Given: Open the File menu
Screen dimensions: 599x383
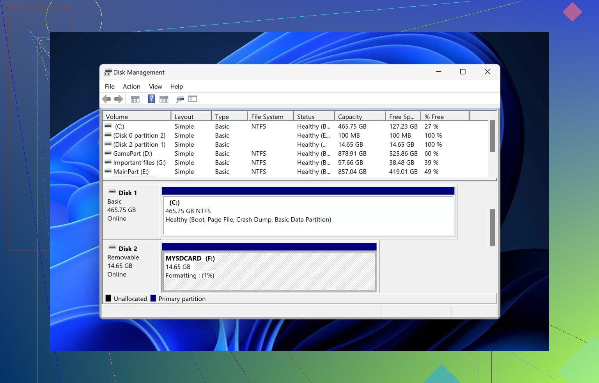Looking at the screenshot, I should (x=110, y=87).
